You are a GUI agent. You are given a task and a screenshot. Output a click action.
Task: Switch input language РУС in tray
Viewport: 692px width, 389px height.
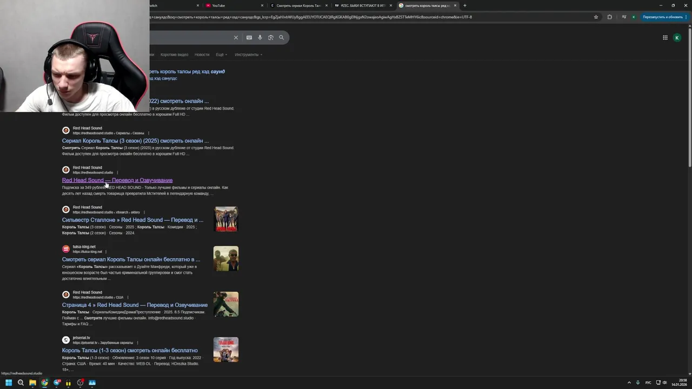pyautogui.click(x=648, y=383)
